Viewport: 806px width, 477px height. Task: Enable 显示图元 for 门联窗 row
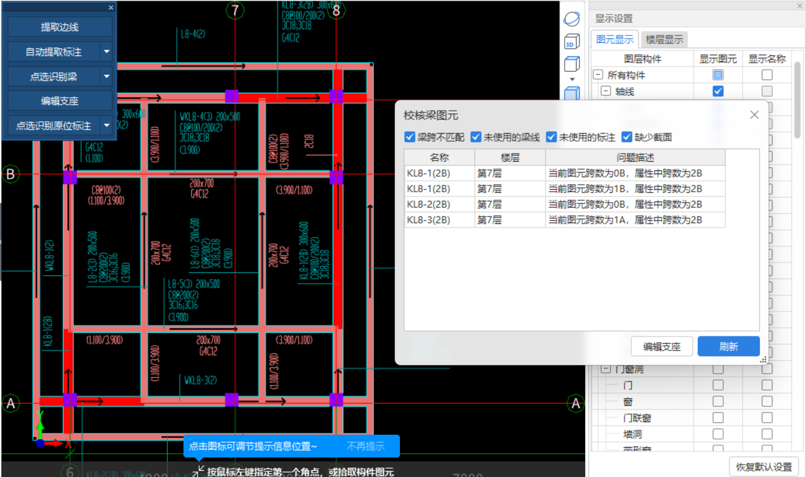(x=718, y=418)
